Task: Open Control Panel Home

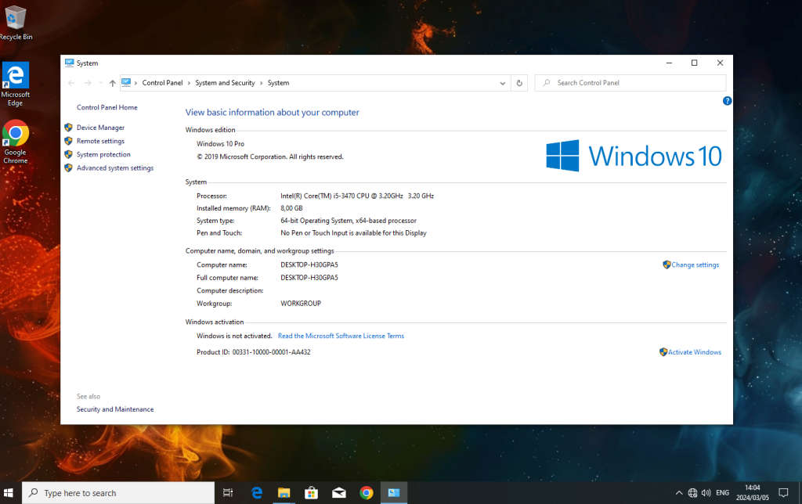Action: click(107, 107)
